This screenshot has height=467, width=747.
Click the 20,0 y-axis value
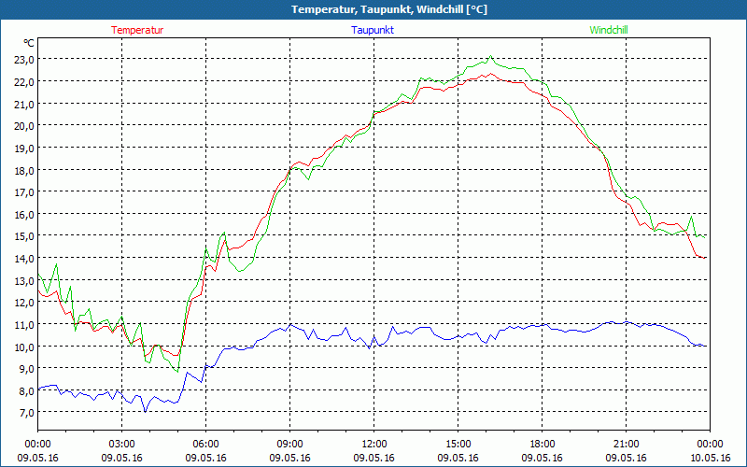pyautogui.click(x=24, y=126)
